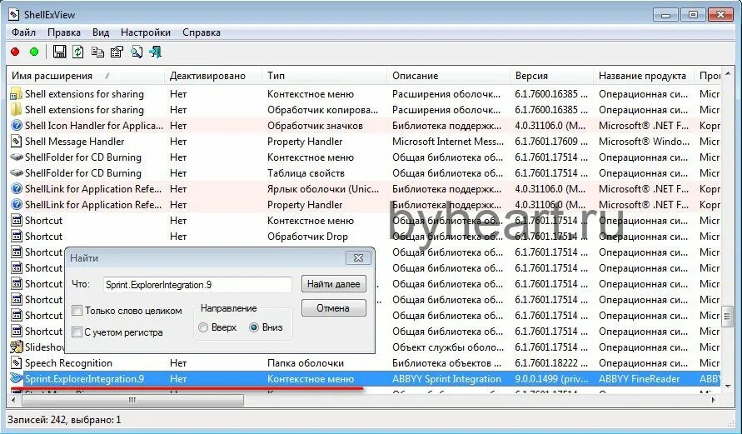Select the Speech Recognition row name
Image resolution: width=742 pixels, height=434 pixels.
pos(68,363)
